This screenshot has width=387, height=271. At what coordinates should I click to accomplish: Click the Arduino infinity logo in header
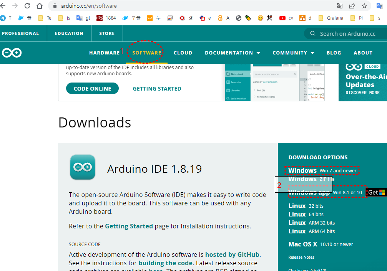tap(12, 53)
